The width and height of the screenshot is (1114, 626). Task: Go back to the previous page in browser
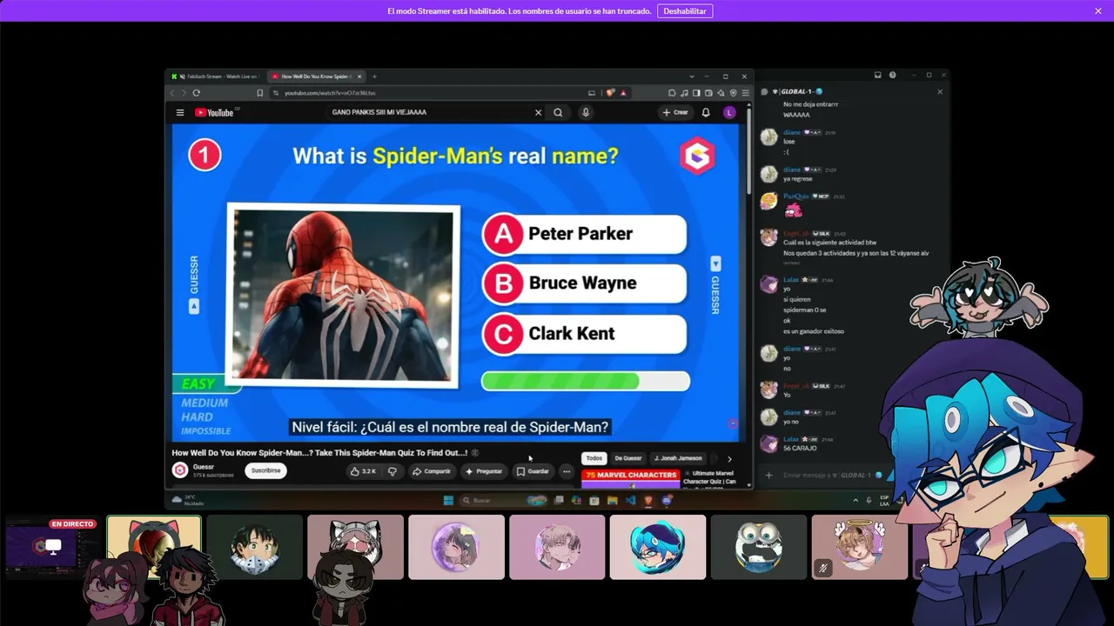click(x=172, y=93)
